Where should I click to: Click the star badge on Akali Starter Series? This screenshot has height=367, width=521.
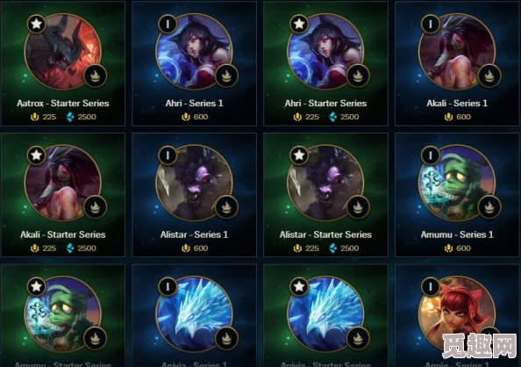(x=36, y=155)
